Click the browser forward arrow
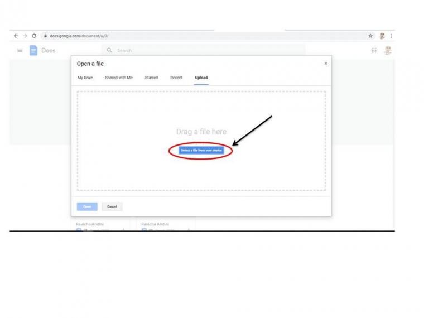 click(x=25, y=36)
